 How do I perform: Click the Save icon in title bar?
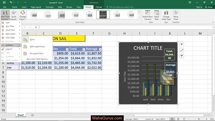tap(4, 2)
